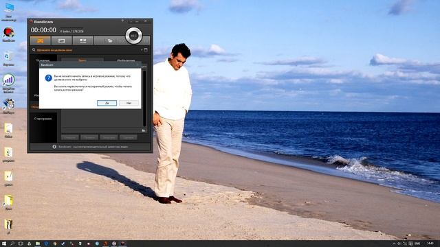Screen dimensions: 440x247
Task: Click the small folder icon below the file list
Action: pos(144,130)
